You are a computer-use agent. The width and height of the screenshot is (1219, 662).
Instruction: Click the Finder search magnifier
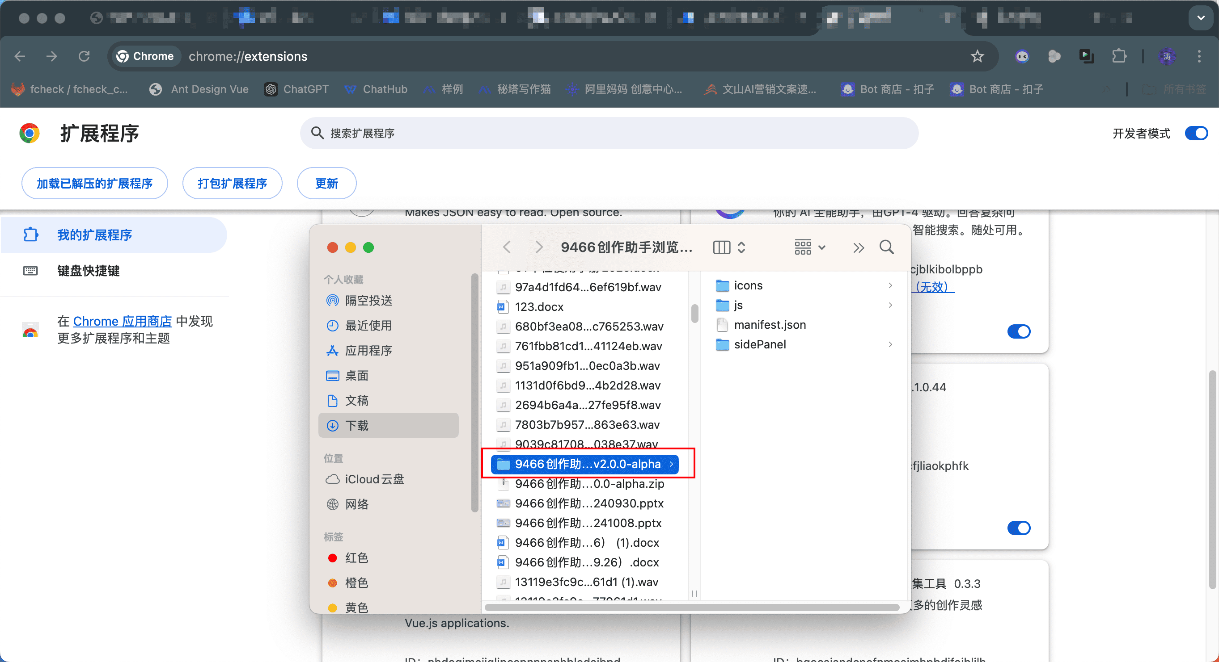[x=886, y=247]
